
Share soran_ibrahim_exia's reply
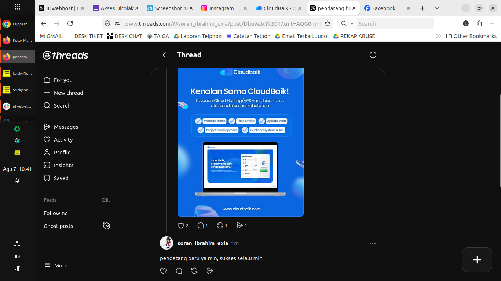[210, 271]
